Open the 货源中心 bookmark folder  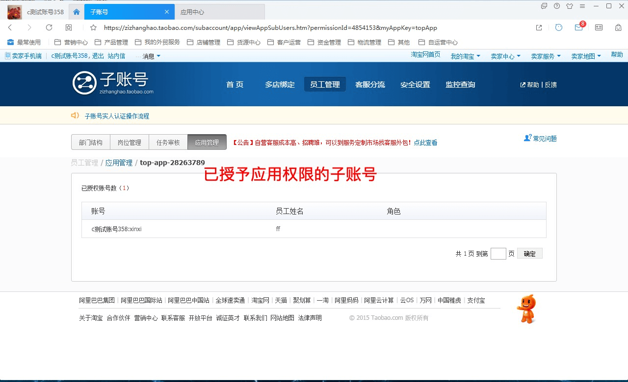tap(244, 42)
